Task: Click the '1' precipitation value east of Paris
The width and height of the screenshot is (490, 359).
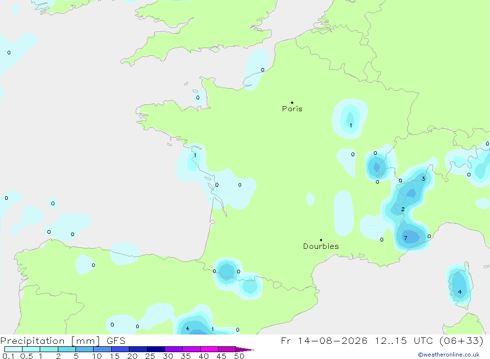Action: click(351, 125)
